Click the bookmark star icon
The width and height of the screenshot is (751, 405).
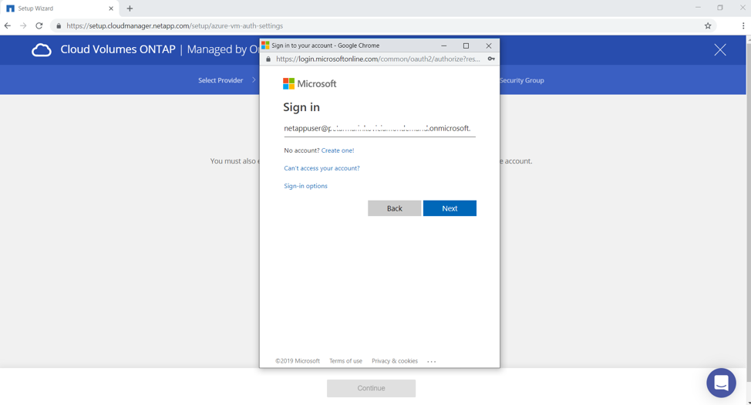(708, 25)
